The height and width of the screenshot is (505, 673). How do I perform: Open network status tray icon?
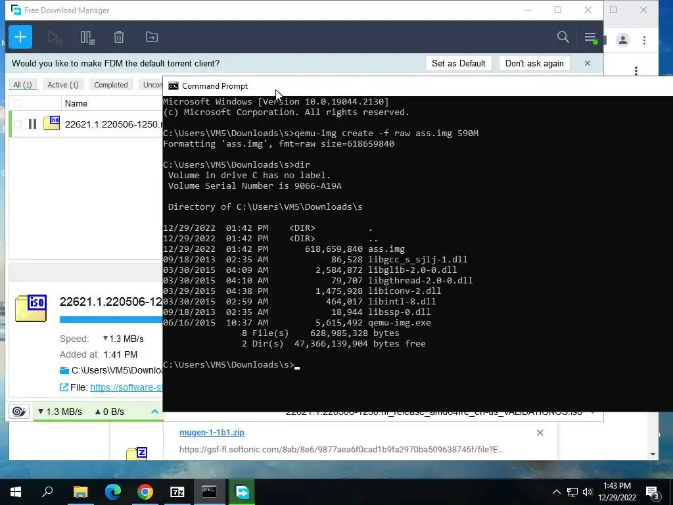[572, 492]
